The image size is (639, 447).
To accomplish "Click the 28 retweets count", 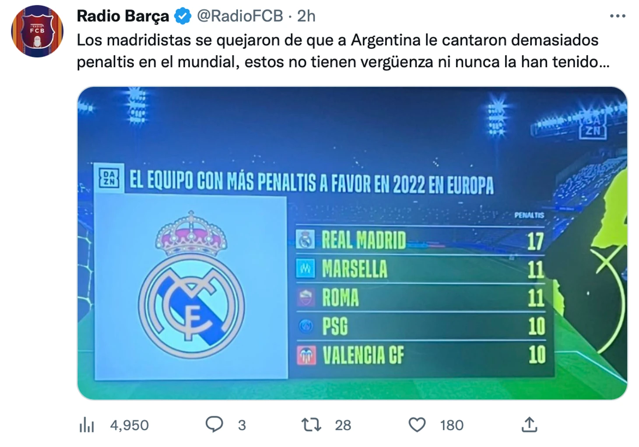I will [343, 425].
